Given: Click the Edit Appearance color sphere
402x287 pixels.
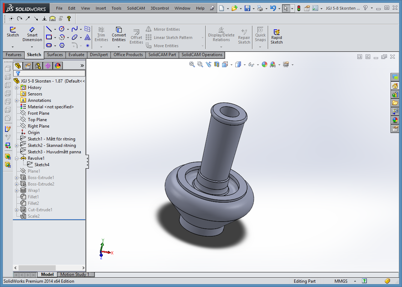Looking at the screenshot, I should (x=264, y=64).
